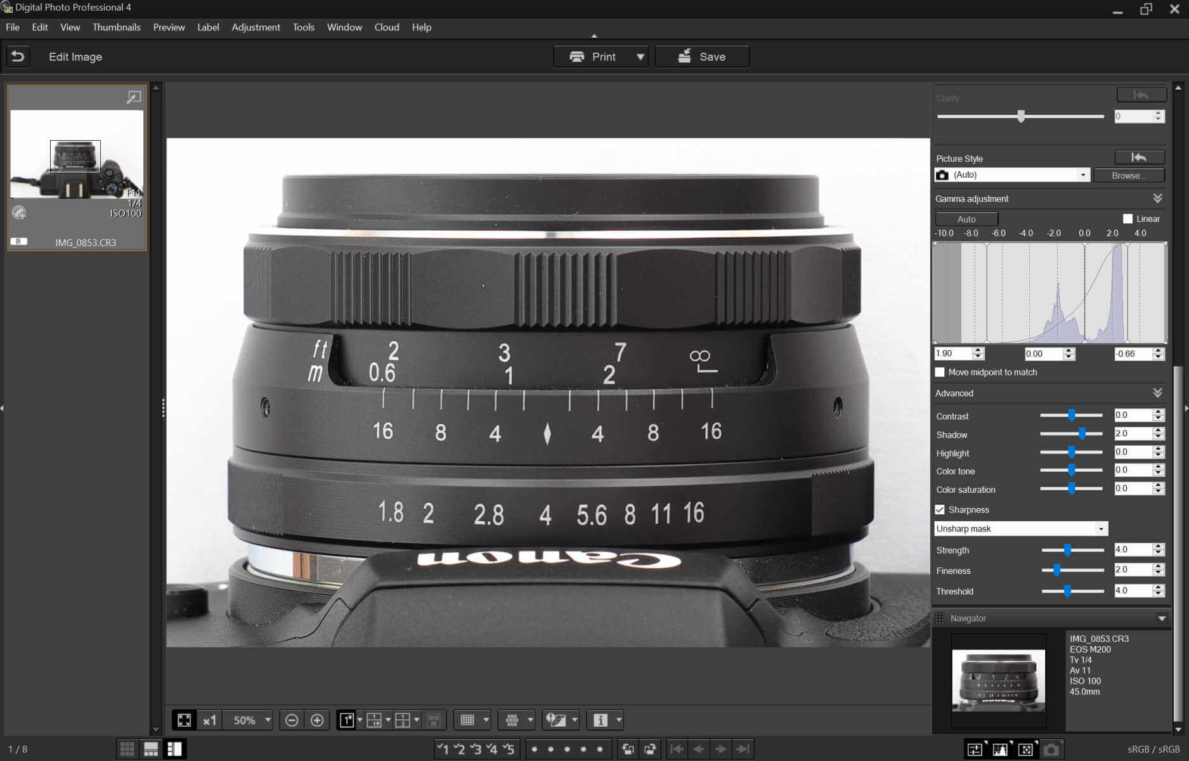1189x761 pixels.
Task: Open the File menu
Action: point(13,27)
